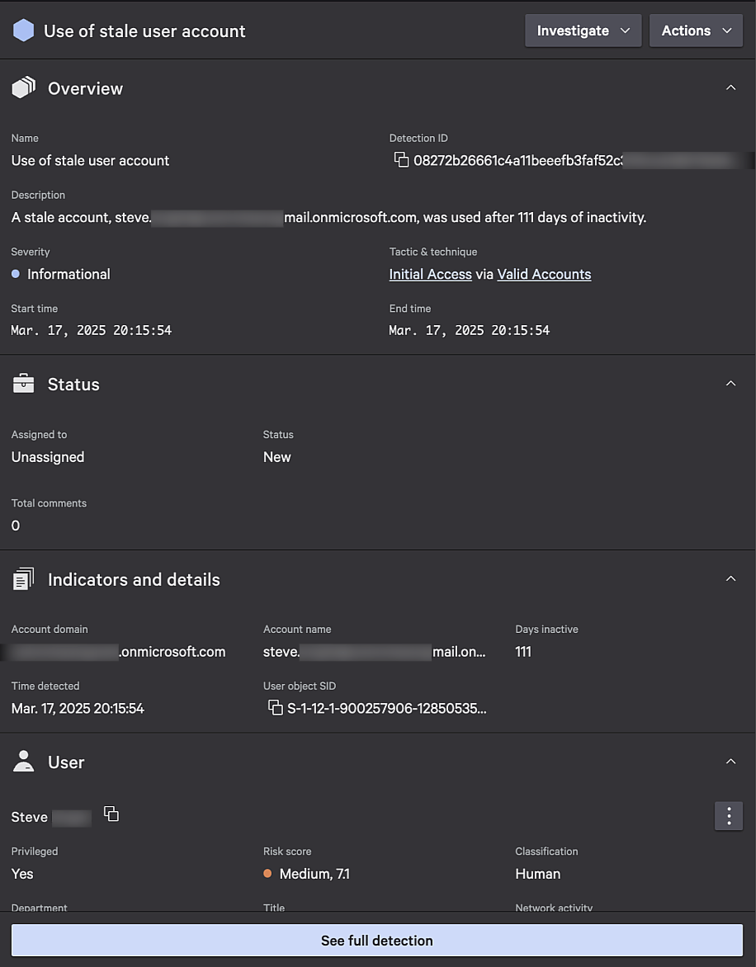Click the orange Medium risk score dot
This screenshot has height=967, width=756.
[267, 873]
